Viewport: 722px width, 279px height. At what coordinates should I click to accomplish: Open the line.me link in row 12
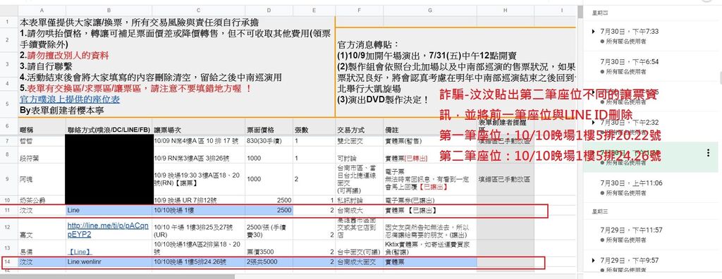point(108,230)
